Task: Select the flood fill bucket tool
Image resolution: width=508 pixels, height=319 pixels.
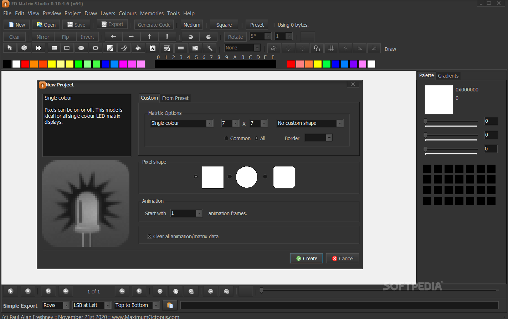Action: point(138,48)
